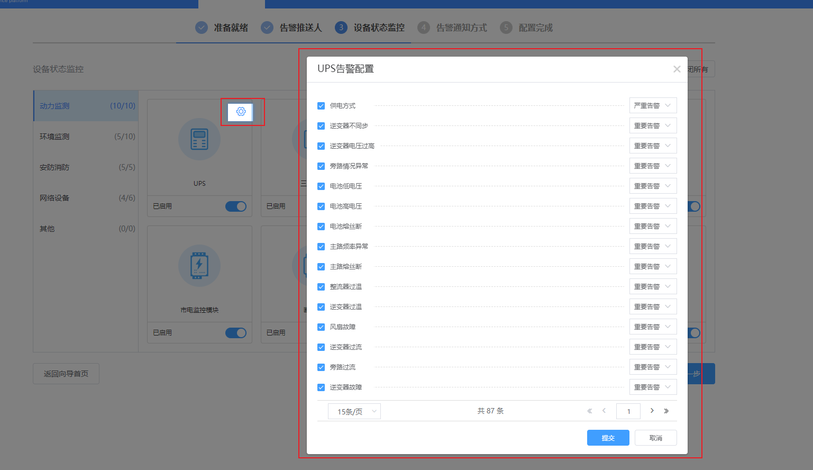Go to wizard step 设备状态监控
This screenshot has width=813, height=470.
(370, 28)
